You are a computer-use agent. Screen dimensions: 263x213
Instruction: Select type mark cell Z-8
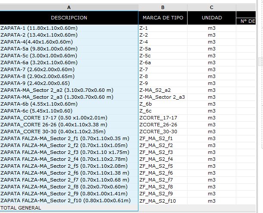pyautogui.click(x=163, y=76)
